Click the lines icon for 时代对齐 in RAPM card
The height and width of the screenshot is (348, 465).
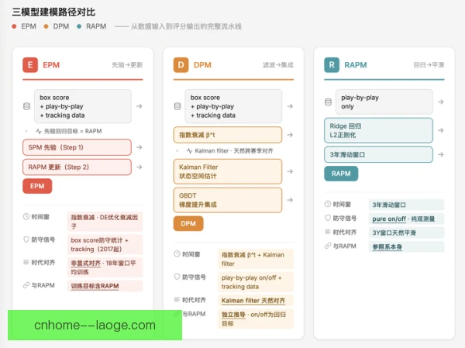pyautogui.click(x=328, y=232)
